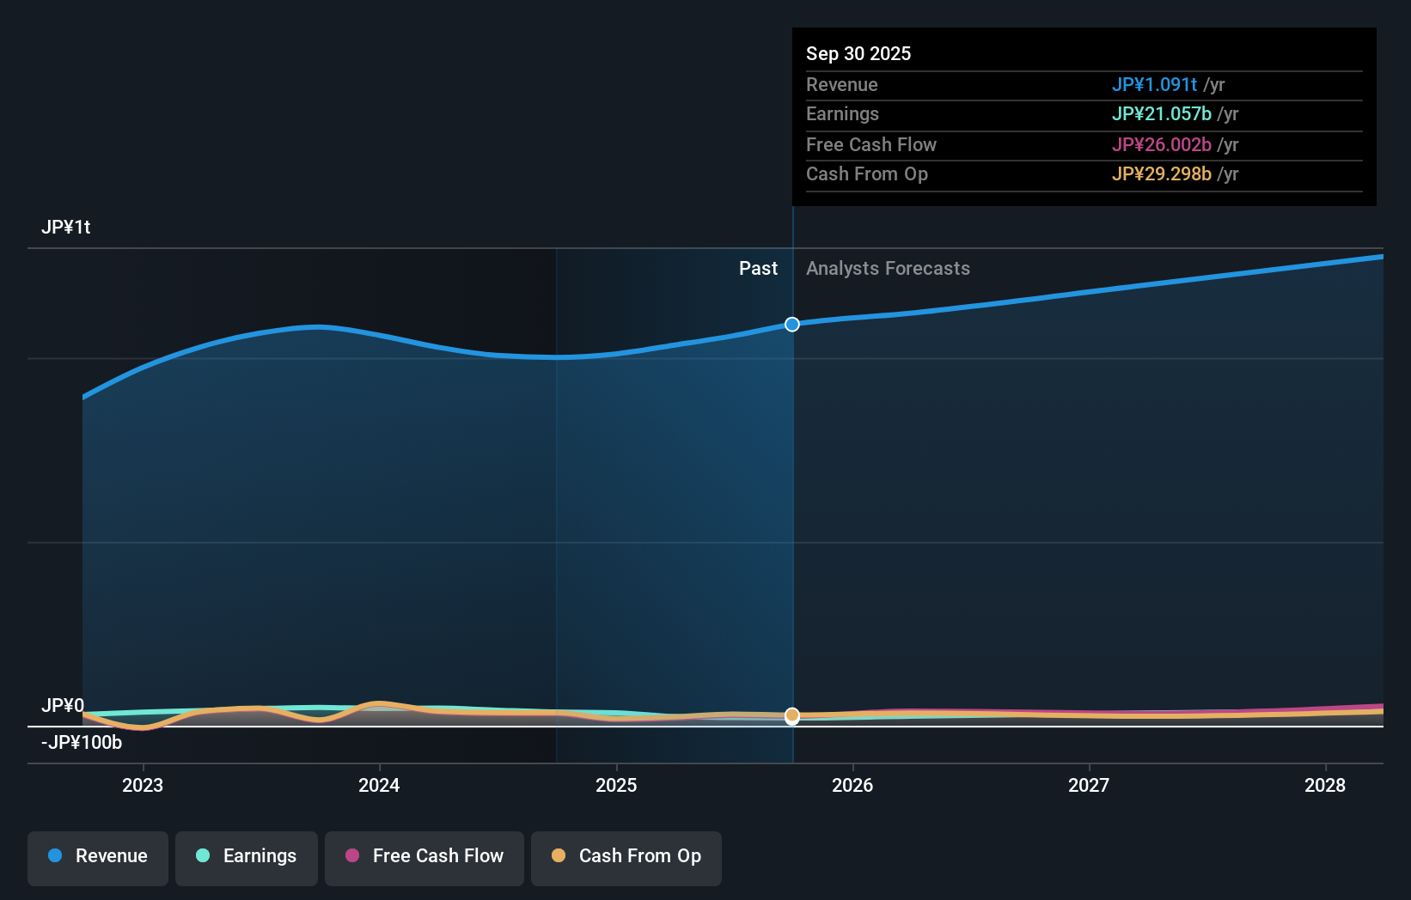Image resolution: width=1411 pixels, height=900 pixels.
Task: Click the orange Cash From Op dot icon
Action: 559,856
